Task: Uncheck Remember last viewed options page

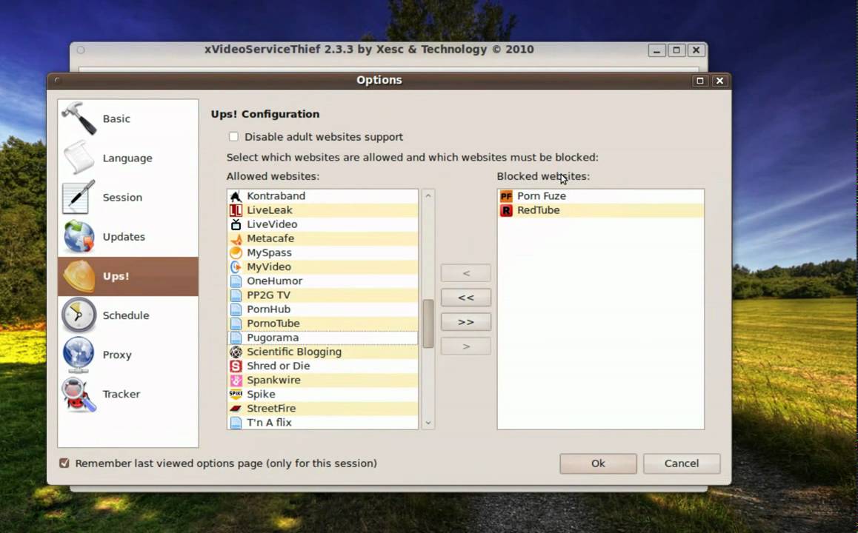Action: [64, 463]
